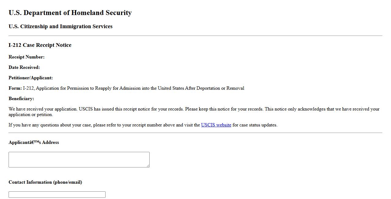Click the I-212 Application for Permission description text
Image resolution: width=391 pixels, height=199 pixels.
coord(133,88)
